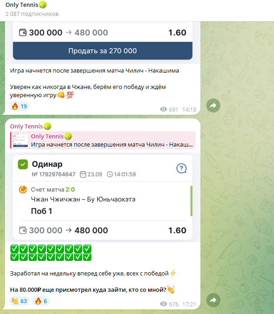Click the green checkmark box beside Одинар
This screenshot has height=314, width=274.
23,164
